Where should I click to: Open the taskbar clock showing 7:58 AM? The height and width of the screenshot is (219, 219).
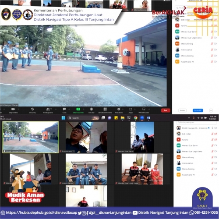point(213,118)
